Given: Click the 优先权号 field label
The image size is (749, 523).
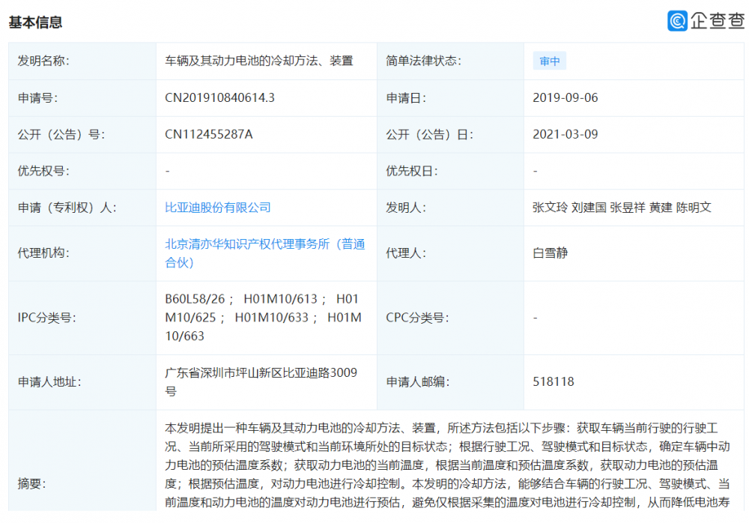Looking at the screenshot, I should (x=43, y=171).
